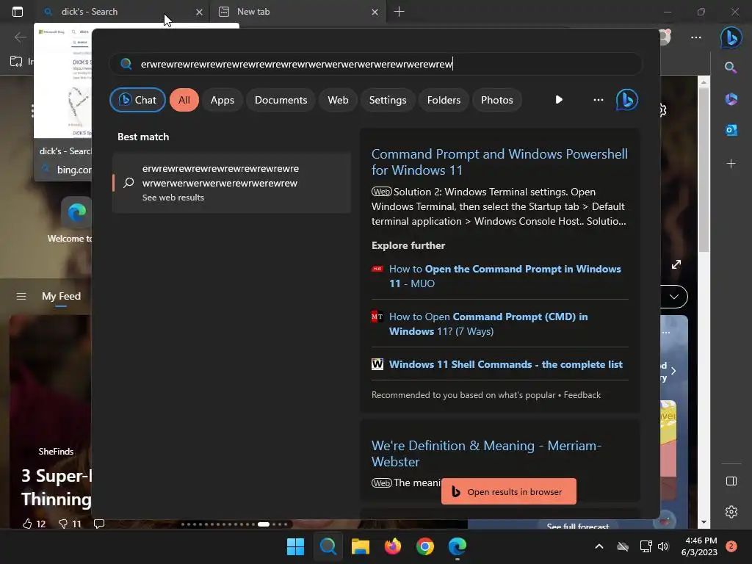This screenshot has width=752, height=564.
Task: Toggle Edge sidebar visibility icon
Action: click(731, 481)
